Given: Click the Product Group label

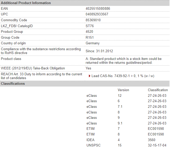Looking at the screenshot, I should pyautogui.click(x=12, y=31).
